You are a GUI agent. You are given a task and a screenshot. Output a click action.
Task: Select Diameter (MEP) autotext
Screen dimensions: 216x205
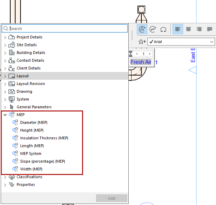click(x=34, y=122)
